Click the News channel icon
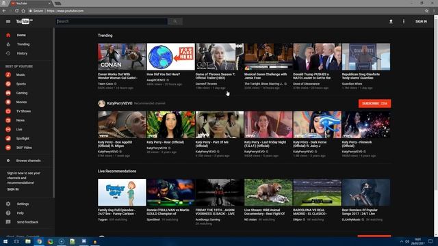Image resolution: width=438 pixels, height=246 pixels. pos(8,120)
